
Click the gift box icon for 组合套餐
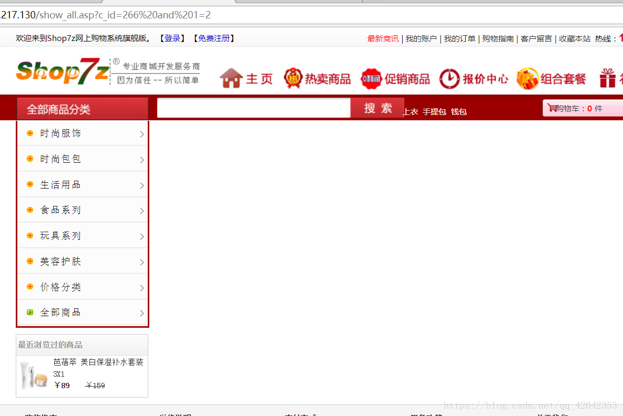point(527,79)
